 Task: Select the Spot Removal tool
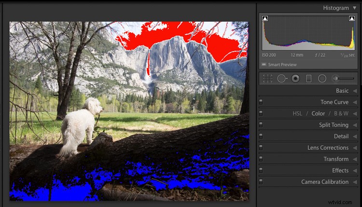(x=282, y=78)
